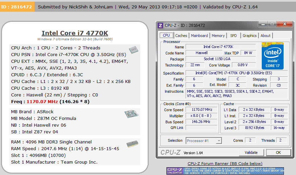Click the Technology value 22 nm
Image resolution: width=296 pixels, height=175 pixels.
click(195, 65)
